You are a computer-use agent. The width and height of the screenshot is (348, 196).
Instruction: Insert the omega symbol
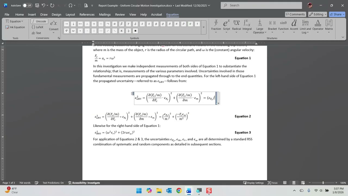tap(73, 31)
